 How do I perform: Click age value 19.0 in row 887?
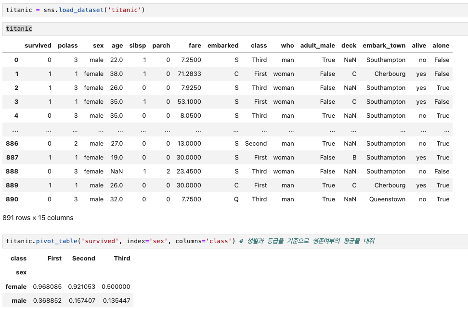[117, 157]
